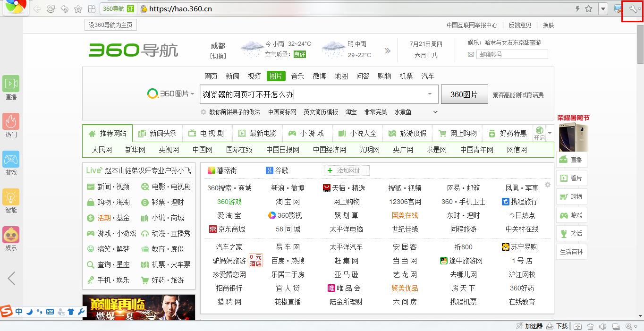Mute page sound with speaker icon
Screen dimensions: 644x331
(602, 326)
